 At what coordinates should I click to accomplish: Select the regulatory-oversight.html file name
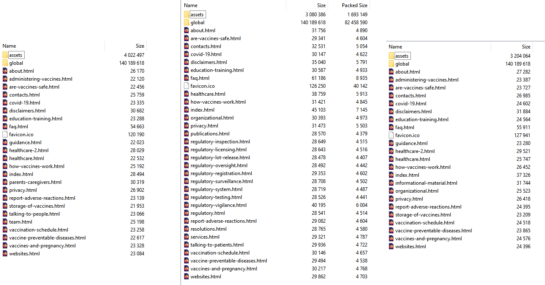(219, 165)
